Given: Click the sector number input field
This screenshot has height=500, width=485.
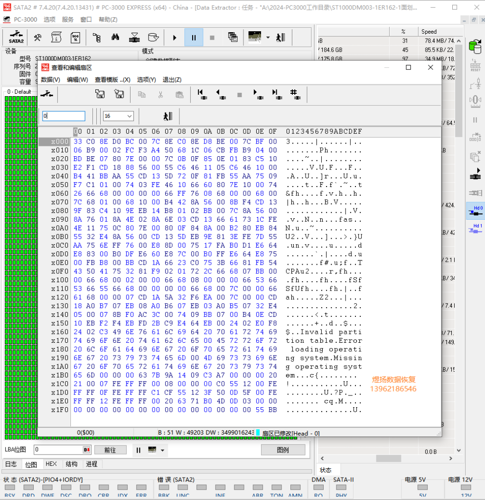Looking at the screenshot, I should 64,116.
